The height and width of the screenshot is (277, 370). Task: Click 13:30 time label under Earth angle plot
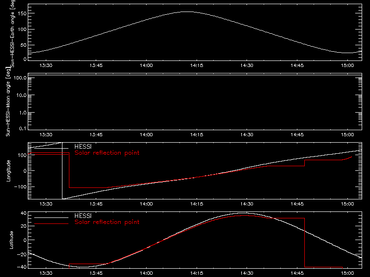(x=46, y=66)
